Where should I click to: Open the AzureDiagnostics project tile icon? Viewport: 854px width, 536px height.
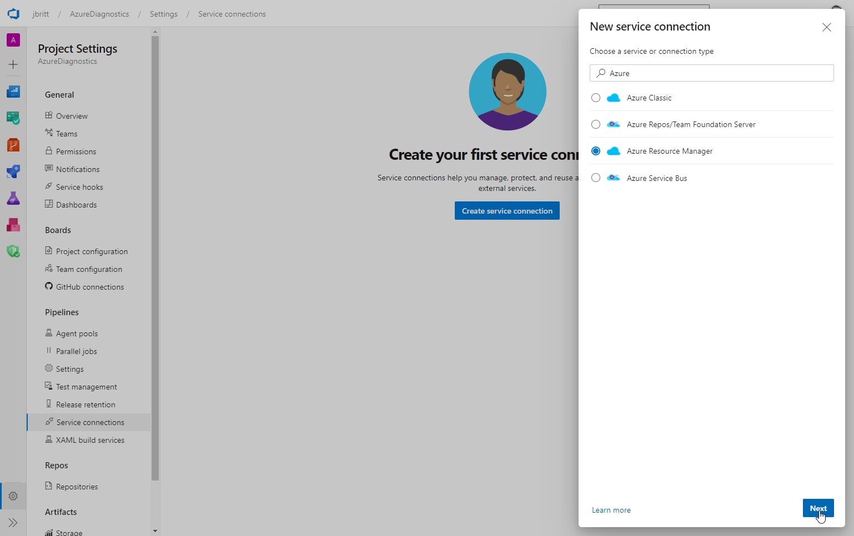pos(13,40)
